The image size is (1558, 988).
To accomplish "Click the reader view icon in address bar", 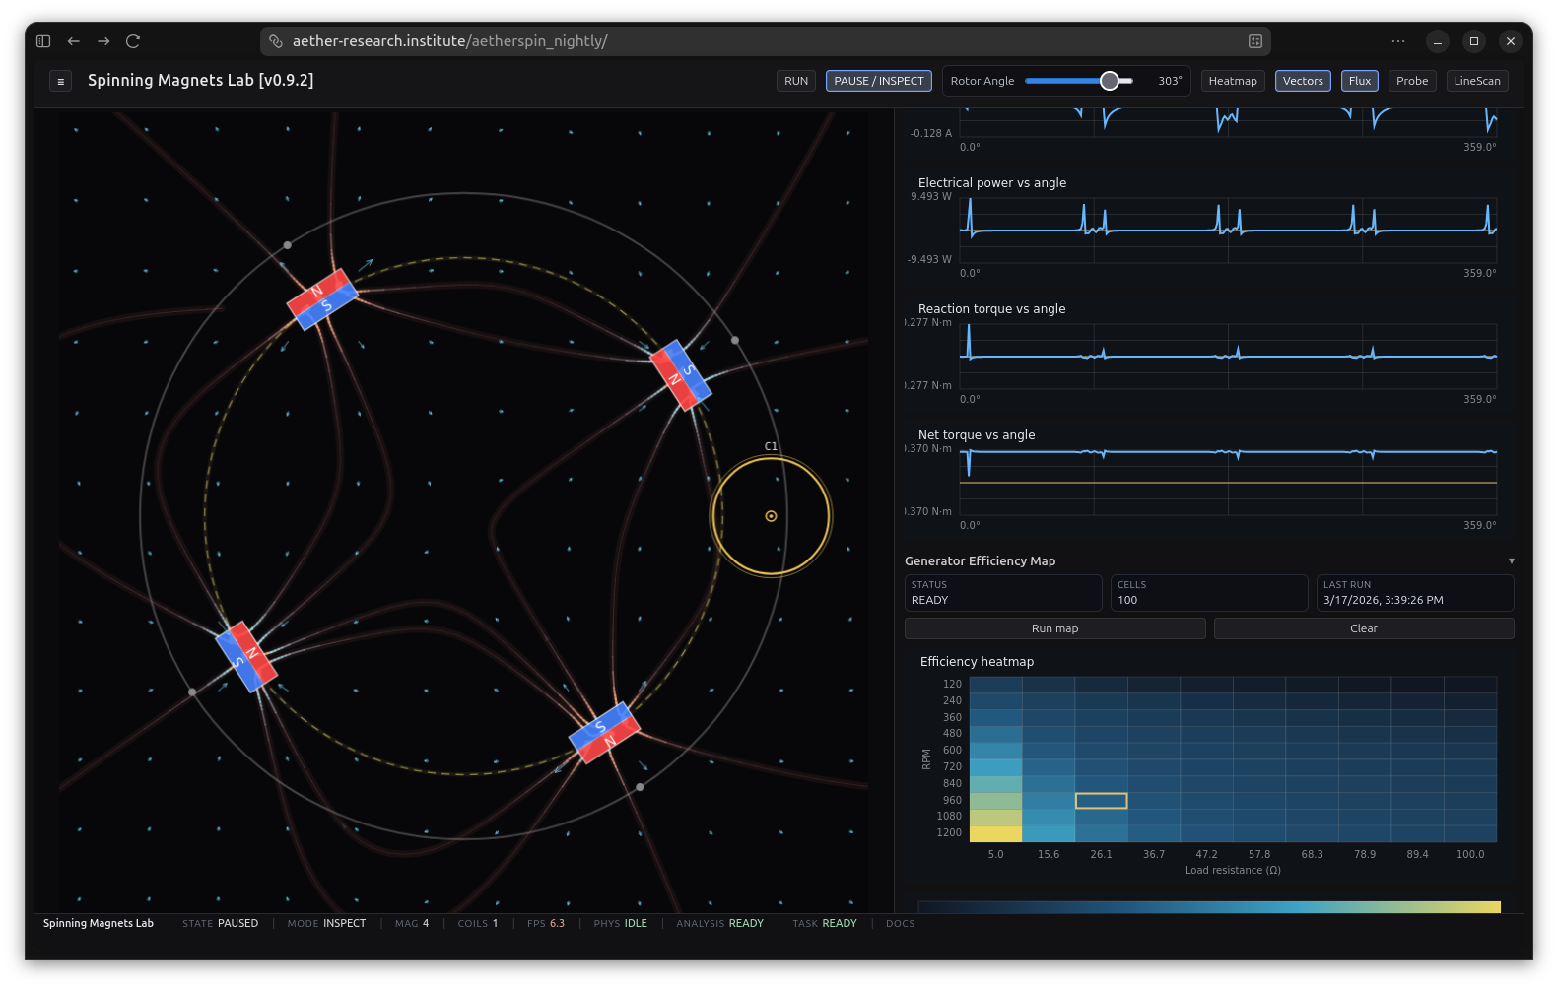I will tap(1254, 41).
